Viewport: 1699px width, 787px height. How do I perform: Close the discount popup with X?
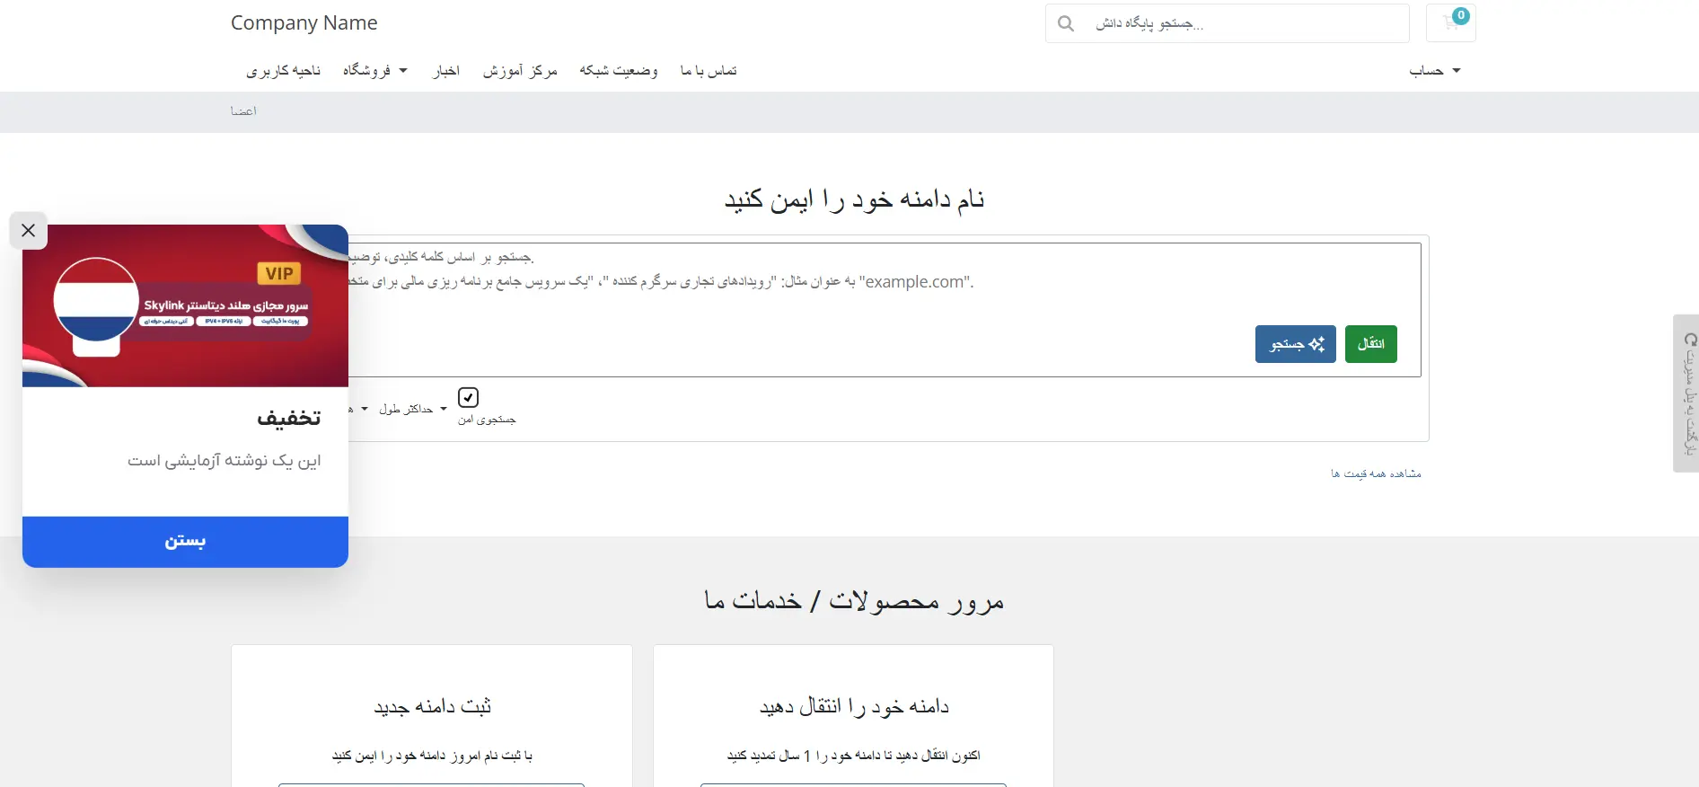tap(28, 231)
